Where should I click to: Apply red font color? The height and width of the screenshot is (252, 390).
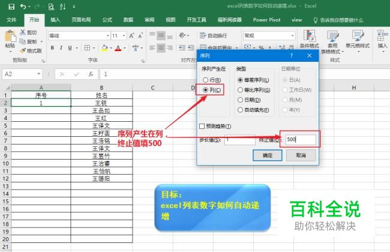click(x=118, y=47)
